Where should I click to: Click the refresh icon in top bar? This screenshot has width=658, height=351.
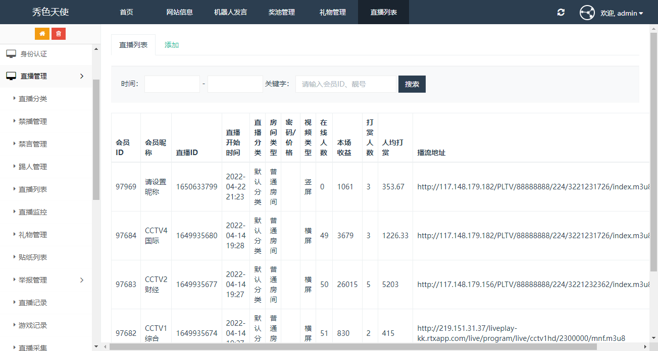pos(561,13)
